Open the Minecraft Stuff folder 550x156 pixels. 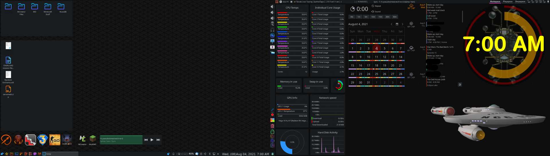click(48, 7)
